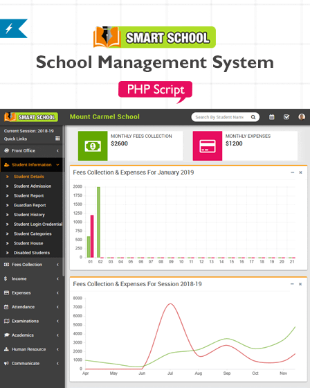310x388 pixels.
Task: Open Student House submenu item
Action: pos(28,243)
